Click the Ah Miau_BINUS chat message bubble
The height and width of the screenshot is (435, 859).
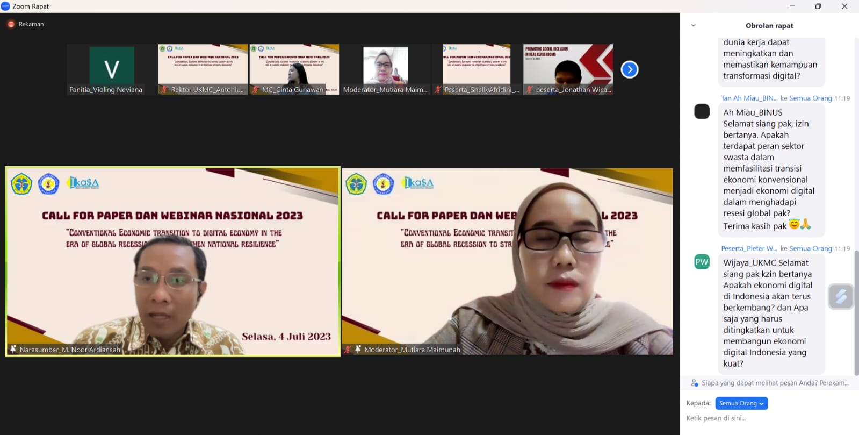tap(771, 169)
